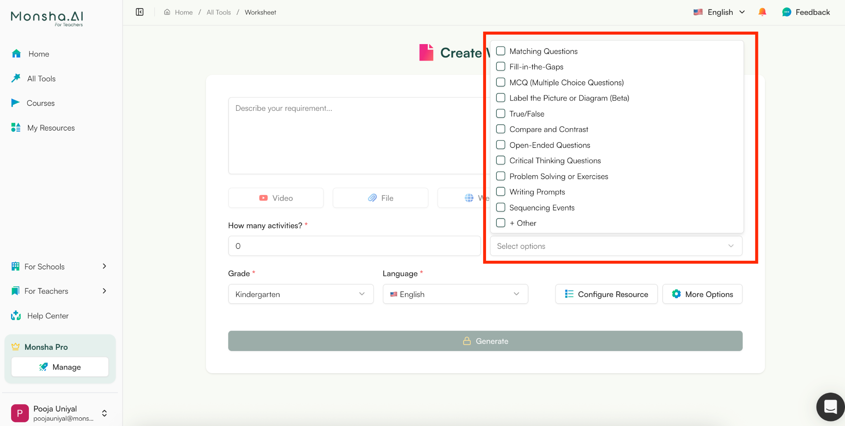Check MCQ (Multiple Choice Questions)
845x426 pixels.
(500, 82)
